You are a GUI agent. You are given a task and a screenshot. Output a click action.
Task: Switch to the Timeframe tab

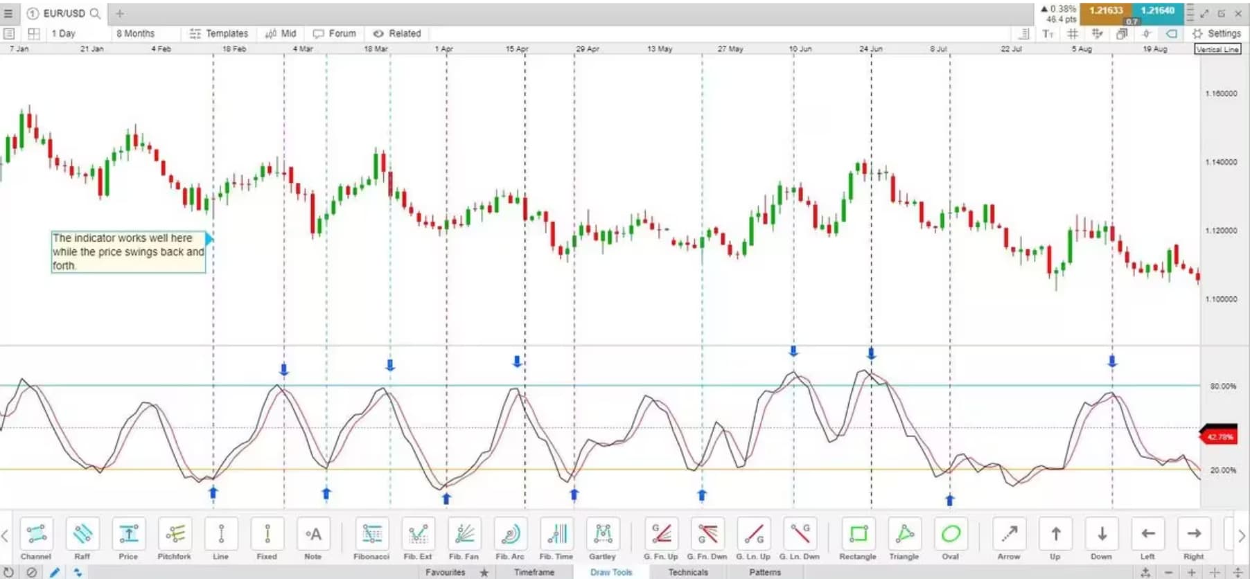pos(534,572)
